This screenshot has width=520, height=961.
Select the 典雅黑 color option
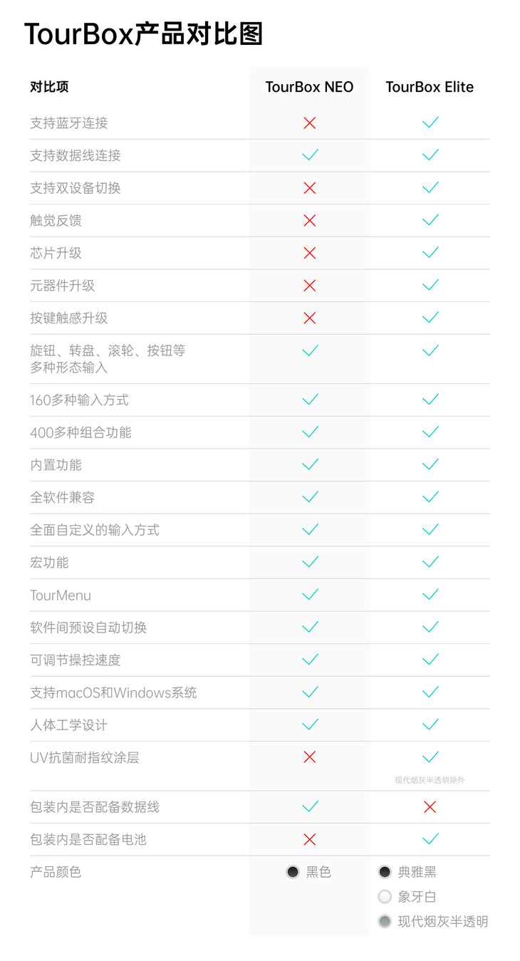pyautogui.click(x=385, y=872)
